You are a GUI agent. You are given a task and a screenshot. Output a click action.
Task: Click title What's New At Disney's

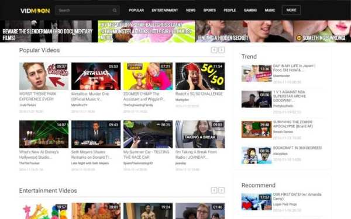(x=39, y=154)
